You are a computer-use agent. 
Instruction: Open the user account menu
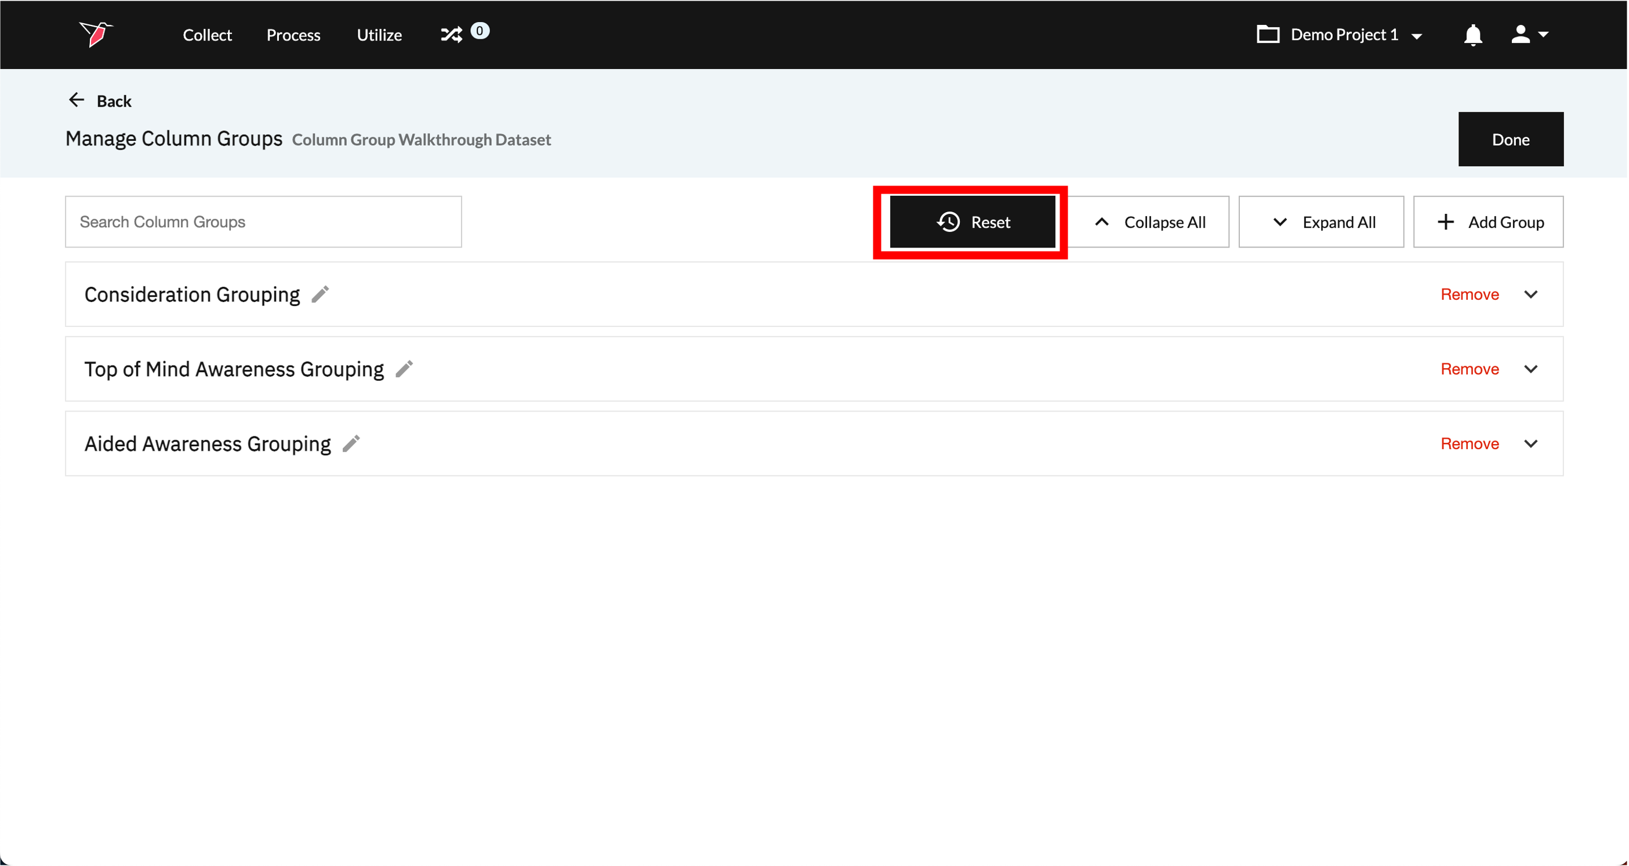(x=1529, y=35)
